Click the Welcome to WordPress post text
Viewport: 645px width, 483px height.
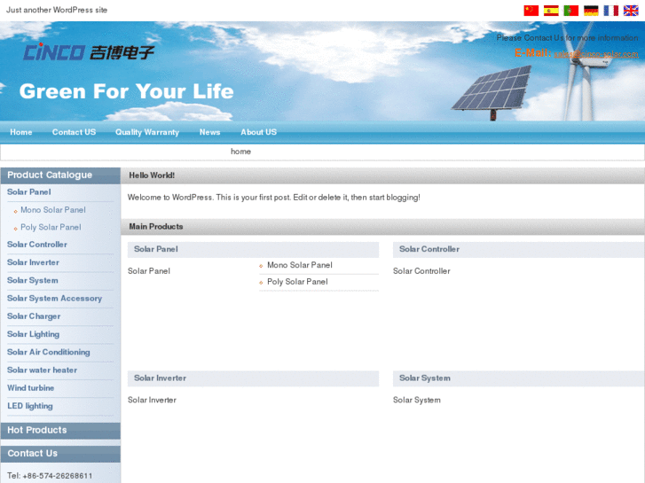(274, 198)
